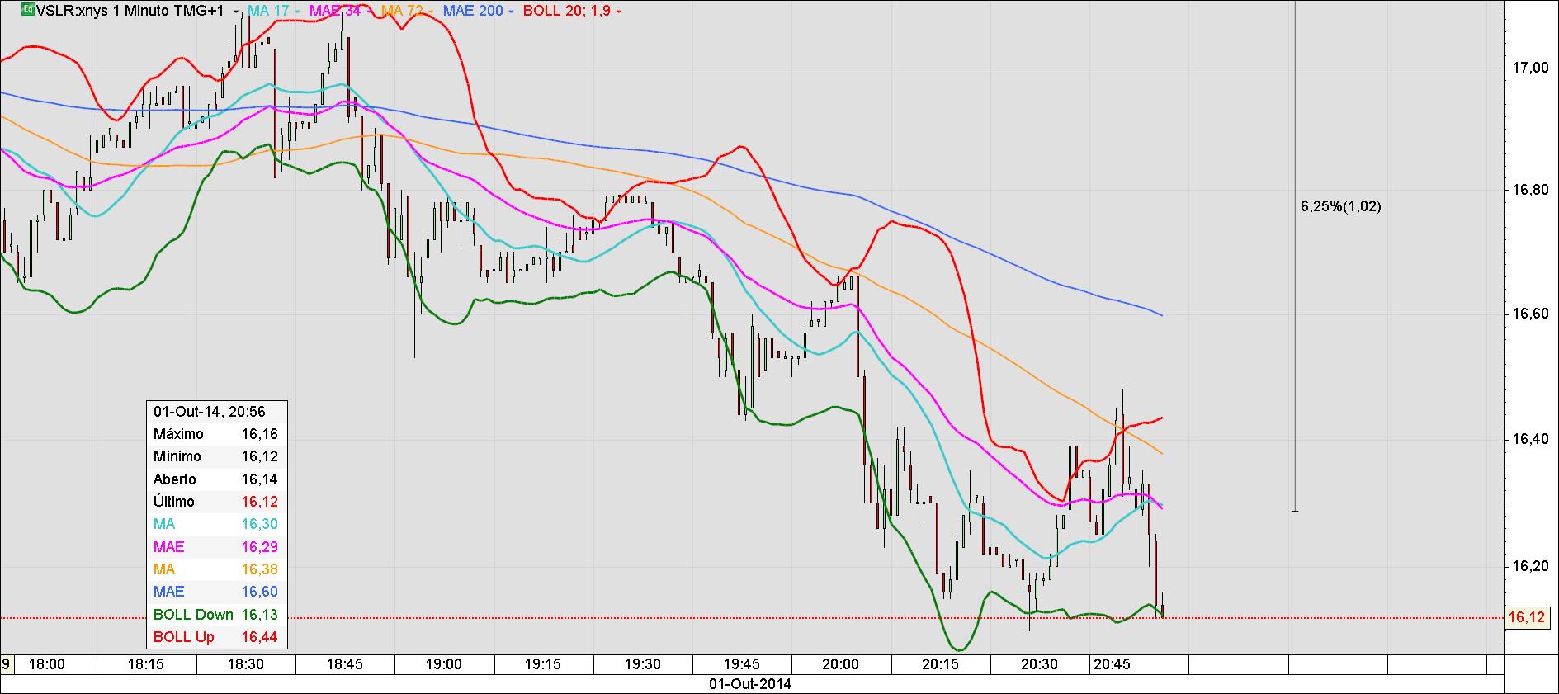Image resolution: width=1559 pixels, height=694 pixels.
Task: Open the MA 72 indicator dropdown
Action: pos(430,12)
